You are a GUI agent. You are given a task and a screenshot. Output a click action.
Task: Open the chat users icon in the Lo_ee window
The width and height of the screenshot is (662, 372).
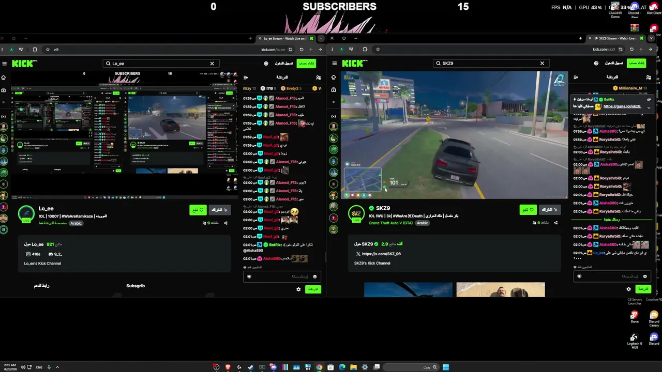319,78
